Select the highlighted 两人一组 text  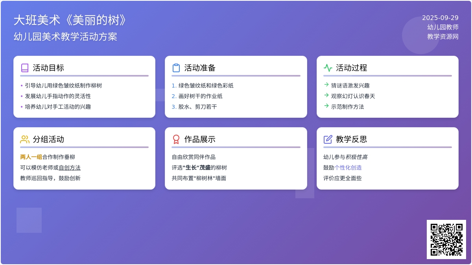(31, 157)
